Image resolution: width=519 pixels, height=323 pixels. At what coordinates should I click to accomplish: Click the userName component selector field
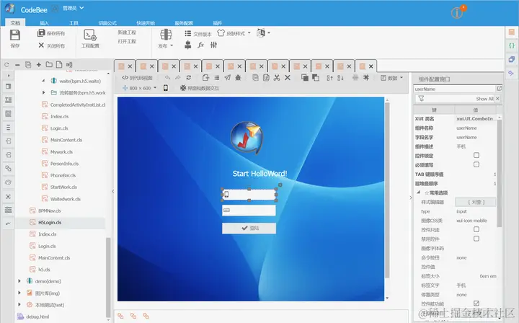(454, 89)
